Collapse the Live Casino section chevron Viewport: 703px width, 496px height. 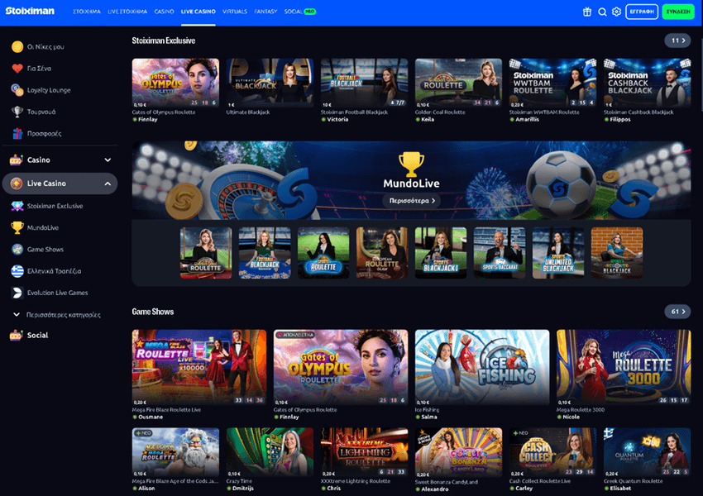coord(108,184)
